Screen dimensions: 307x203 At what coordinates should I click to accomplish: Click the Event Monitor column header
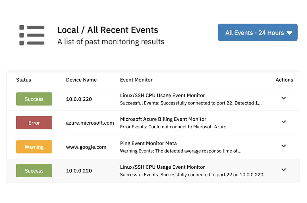(136, 80)
